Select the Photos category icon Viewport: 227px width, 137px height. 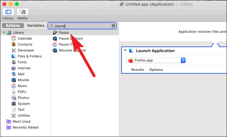14,98
